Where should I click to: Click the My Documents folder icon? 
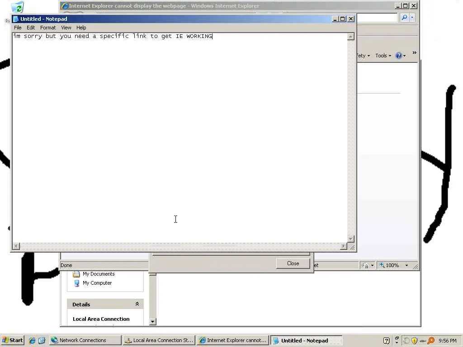(x=76, y=274)
